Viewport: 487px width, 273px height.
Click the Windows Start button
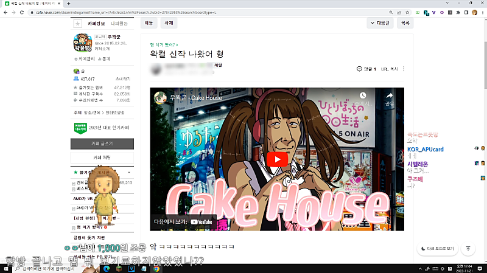coord(6,269)
